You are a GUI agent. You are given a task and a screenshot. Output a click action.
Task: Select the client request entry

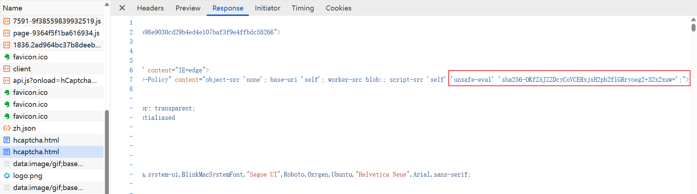point(22,69)
